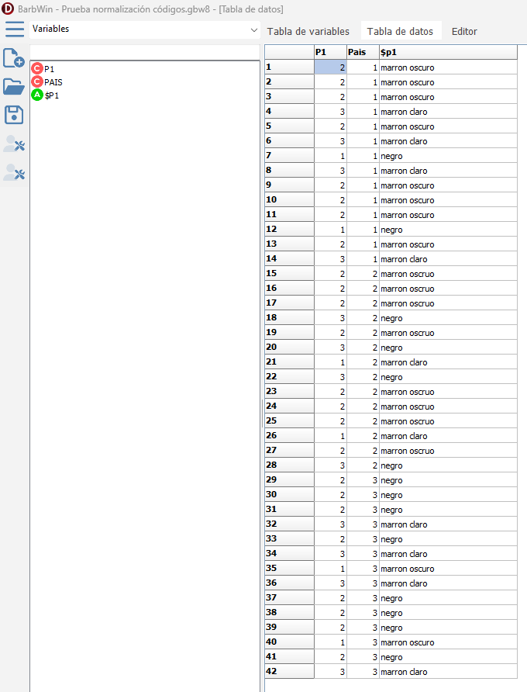Viewport: 527px width, 692px height.
Task: Click the Pais column header
Action: pyautogui.click(x=363, y=52)
